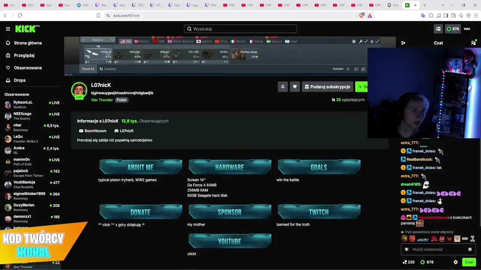The image size is (481, 270).
Task: Reload the page
Action: [x=20, y=15]
